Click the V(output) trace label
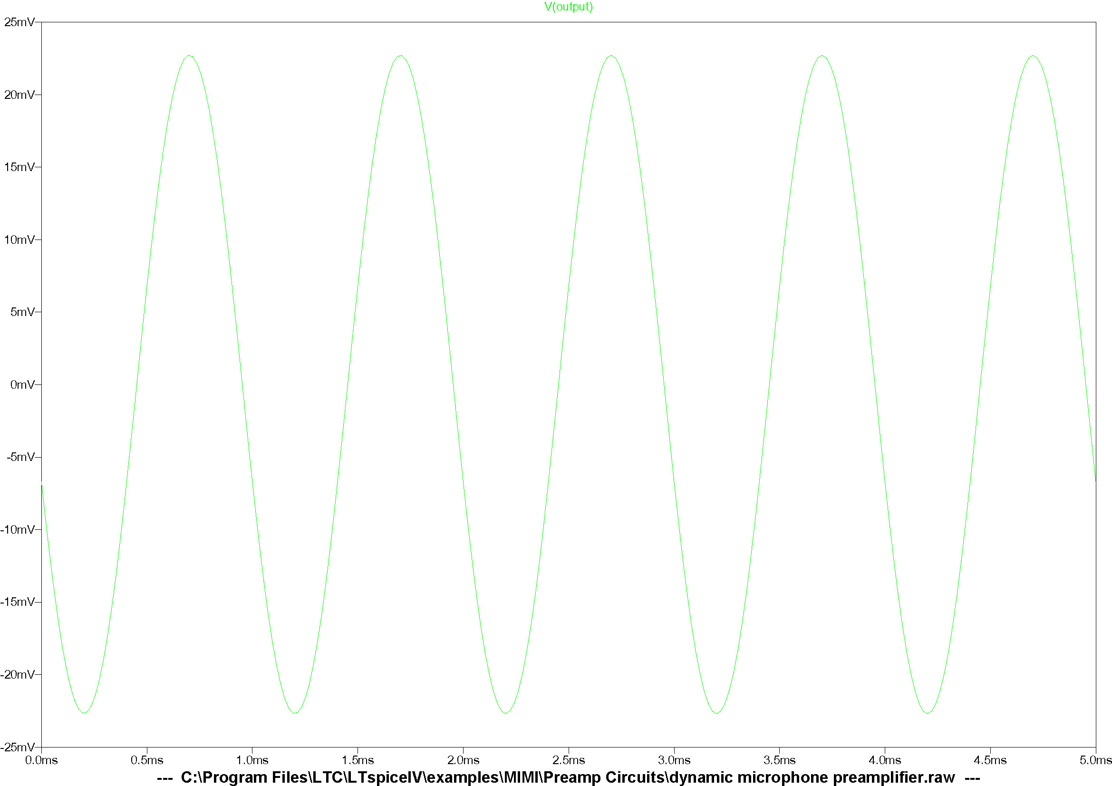This screenshot has height=786, width=1112. tap(568, 7)
